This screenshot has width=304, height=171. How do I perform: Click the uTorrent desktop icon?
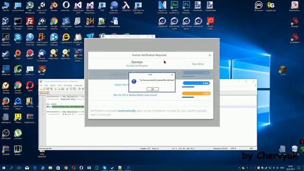tap(18, 134)
